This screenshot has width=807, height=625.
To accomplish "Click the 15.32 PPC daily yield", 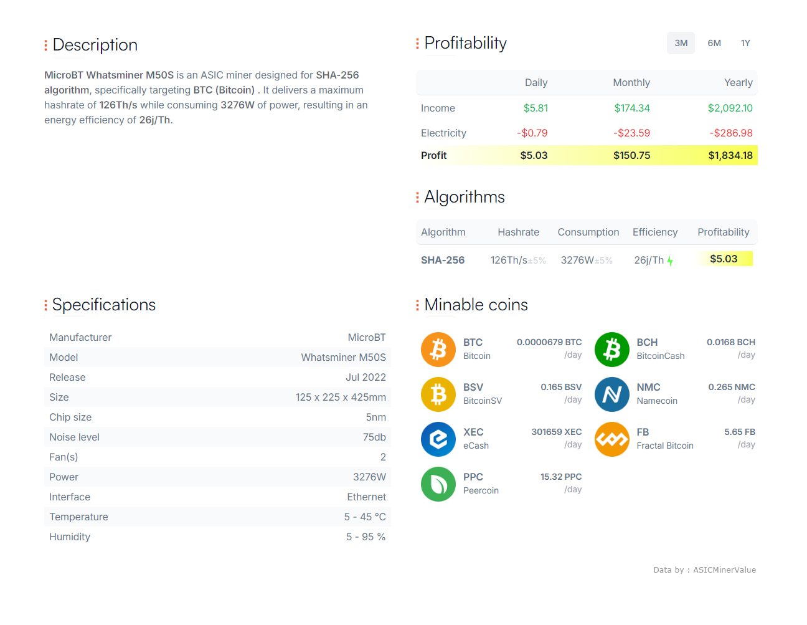I will (x=561, y=477).
